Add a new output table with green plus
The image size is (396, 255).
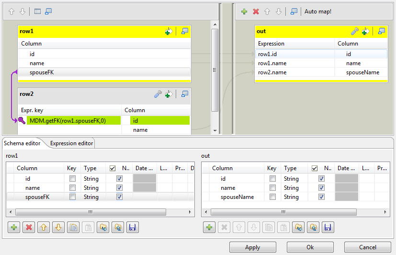[x=244, y=12]
